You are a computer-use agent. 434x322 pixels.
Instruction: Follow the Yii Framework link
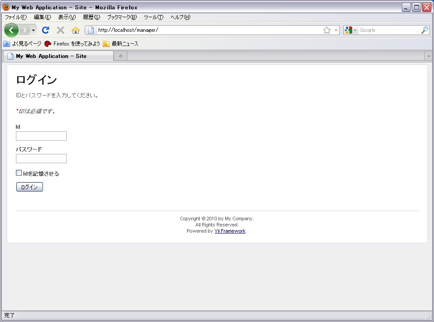230,231
